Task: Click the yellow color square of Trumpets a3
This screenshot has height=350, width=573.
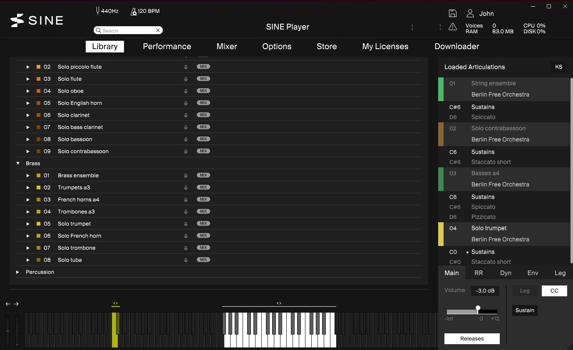Action: [x=39, y=188]
